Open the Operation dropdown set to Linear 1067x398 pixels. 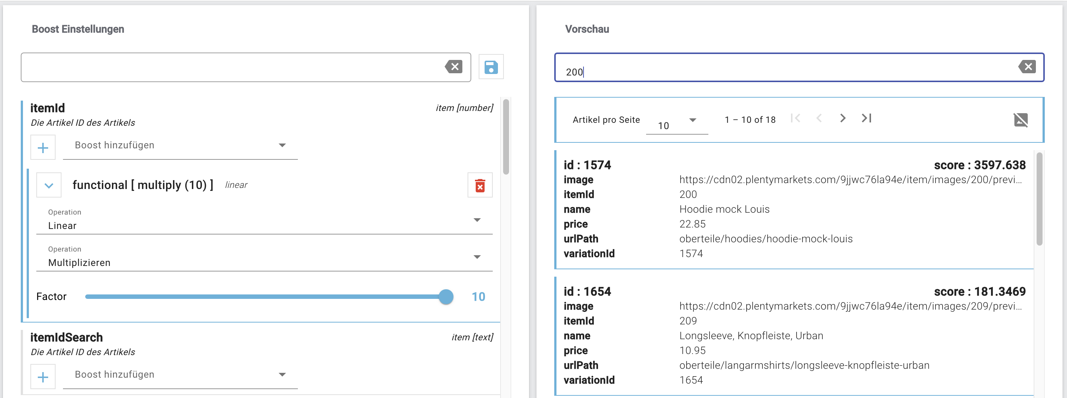pyautogui.click(x=264, y=220)
